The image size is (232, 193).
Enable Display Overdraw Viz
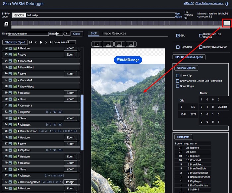click(201, 47)
